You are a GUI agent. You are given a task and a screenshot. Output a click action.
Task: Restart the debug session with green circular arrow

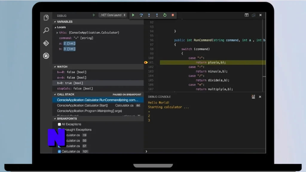tap(165, 15)
